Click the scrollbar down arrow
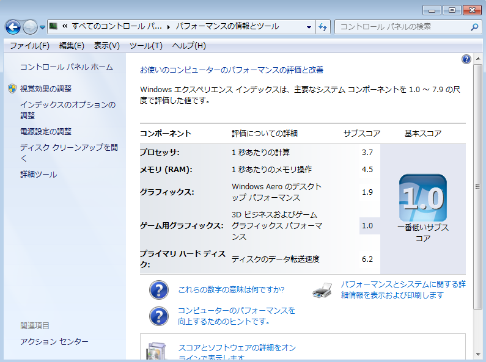The width and height of the screenshot is (486, 362). pyautogui.click(x=477, y=355)
